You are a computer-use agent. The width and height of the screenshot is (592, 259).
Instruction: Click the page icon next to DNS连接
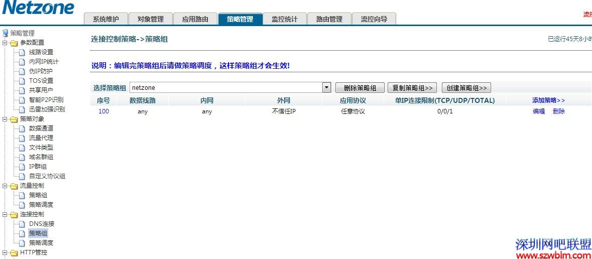pos(22,224)
